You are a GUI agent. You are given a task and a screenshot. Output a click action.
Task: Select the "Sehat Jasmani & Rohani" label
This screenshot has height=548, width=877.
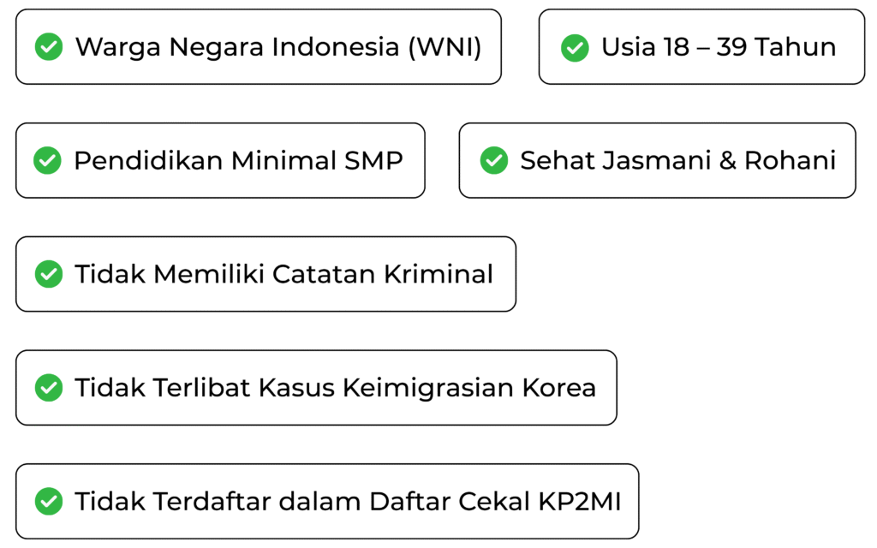pyautogui.click(x=677, y=160)
